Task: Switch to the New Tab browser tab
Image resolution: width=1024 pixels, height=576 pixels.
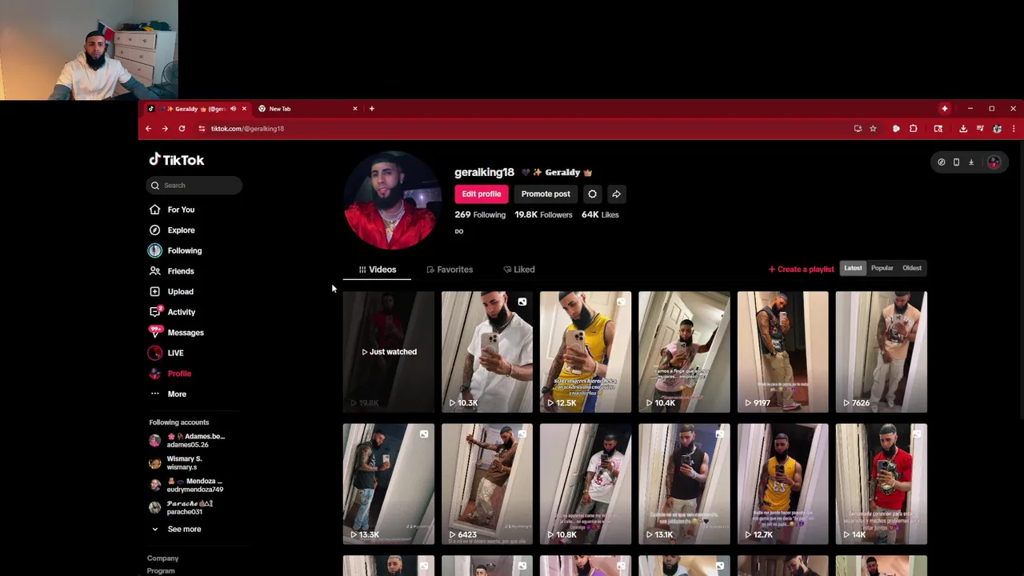Action: pos(307,109)
